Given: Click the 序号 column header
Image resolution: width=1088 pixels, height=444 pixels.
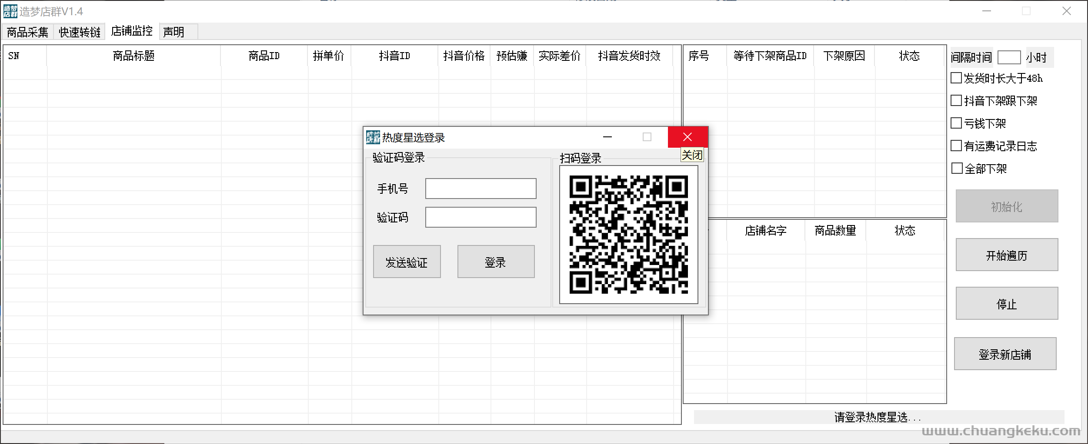Looking at the screenshot, I should click(705, 56).
